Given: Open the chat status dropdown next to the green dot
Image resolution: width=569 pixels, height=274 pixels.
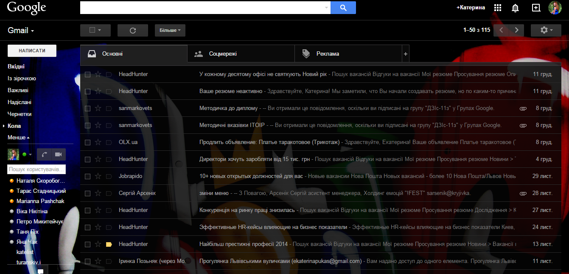Looking at the screenshot, I should coord(31,154).
